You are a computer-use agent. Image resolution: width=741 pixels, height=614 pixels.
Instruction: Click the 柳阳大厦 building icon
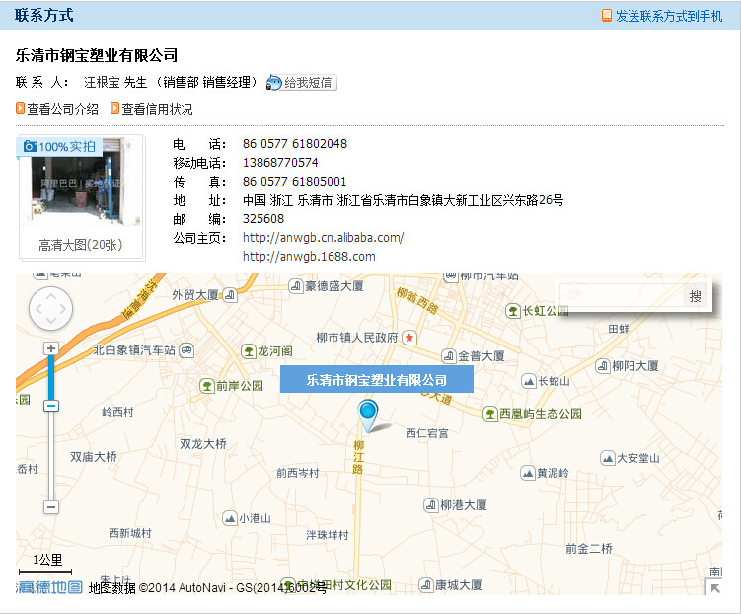(x=603, y=366)
